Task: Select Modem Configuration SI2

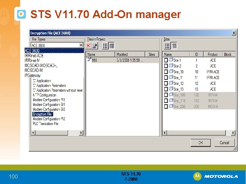Action: [49, 109]
